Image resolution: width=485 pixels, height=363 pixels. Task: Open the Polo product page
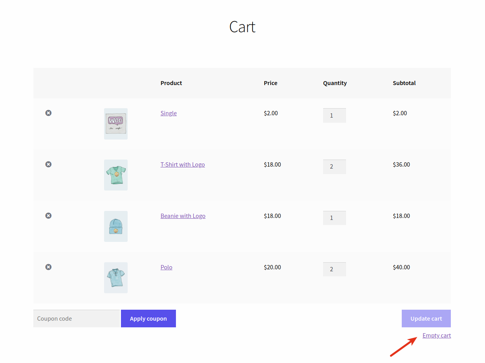[x=166, y=267]
